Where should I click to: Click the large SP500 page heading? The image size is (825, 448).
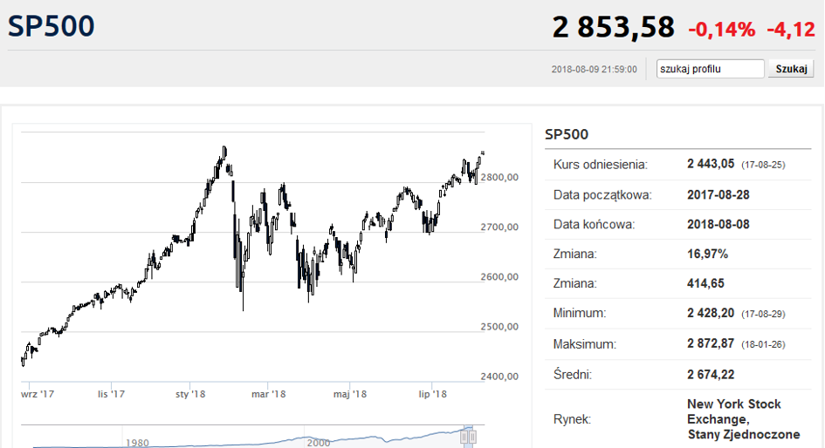click(x=52, y=26)
